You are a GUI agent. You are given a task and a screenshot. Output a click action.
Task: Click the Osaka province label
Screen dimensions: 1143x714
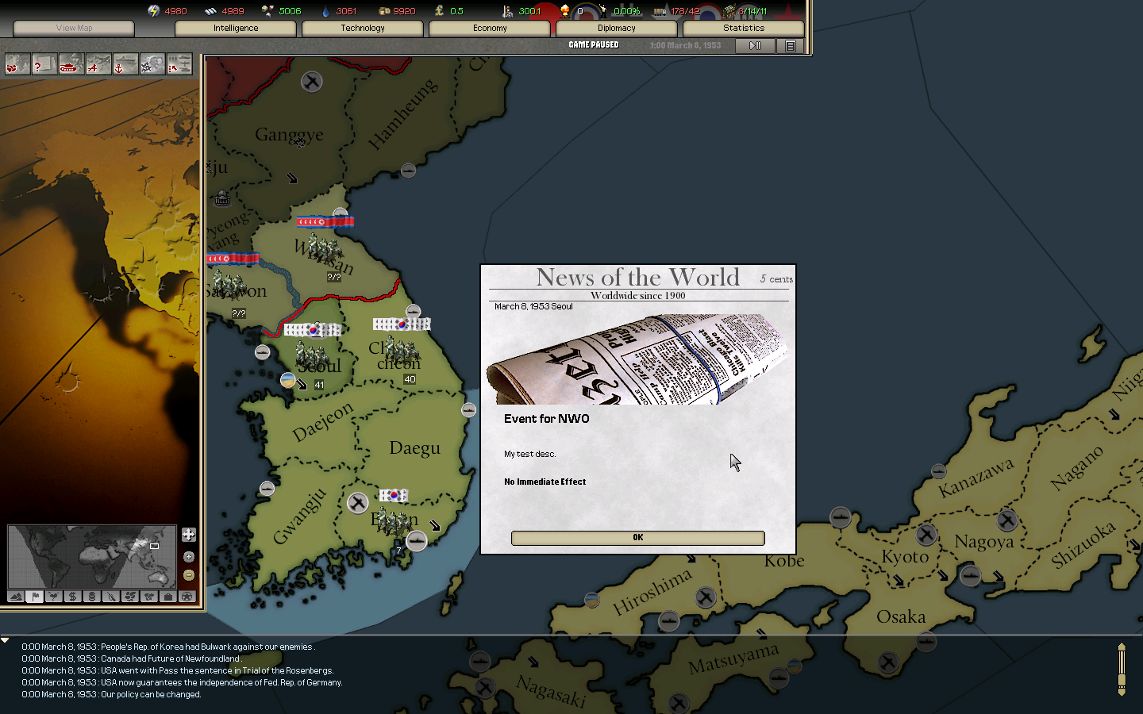point(901,616)
